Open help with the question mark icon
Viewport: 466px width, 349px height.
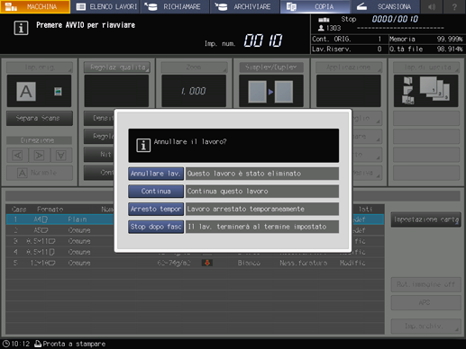(454, 6)
